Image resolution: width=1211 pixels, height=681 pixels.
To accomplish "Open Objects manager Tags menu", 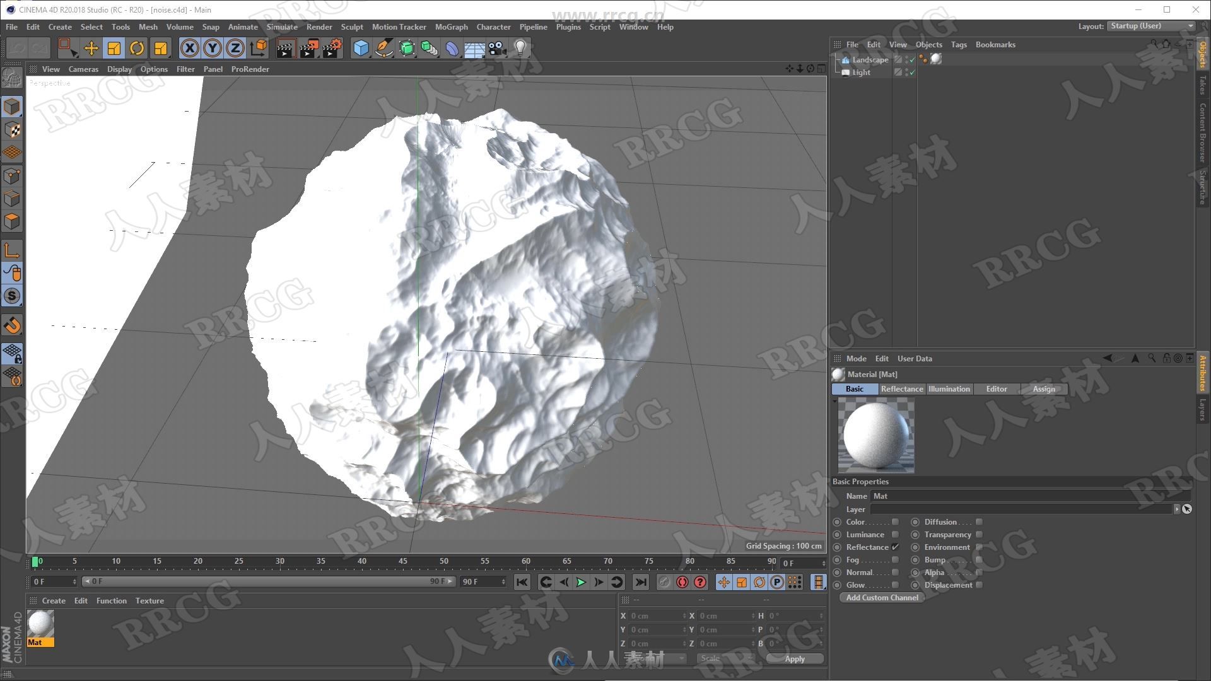I will 959,45.
